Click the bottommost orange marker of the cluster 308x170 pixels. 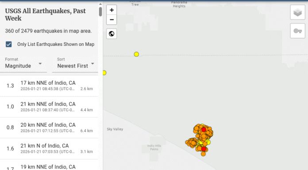pyautogui.click(x=203, y=154)
